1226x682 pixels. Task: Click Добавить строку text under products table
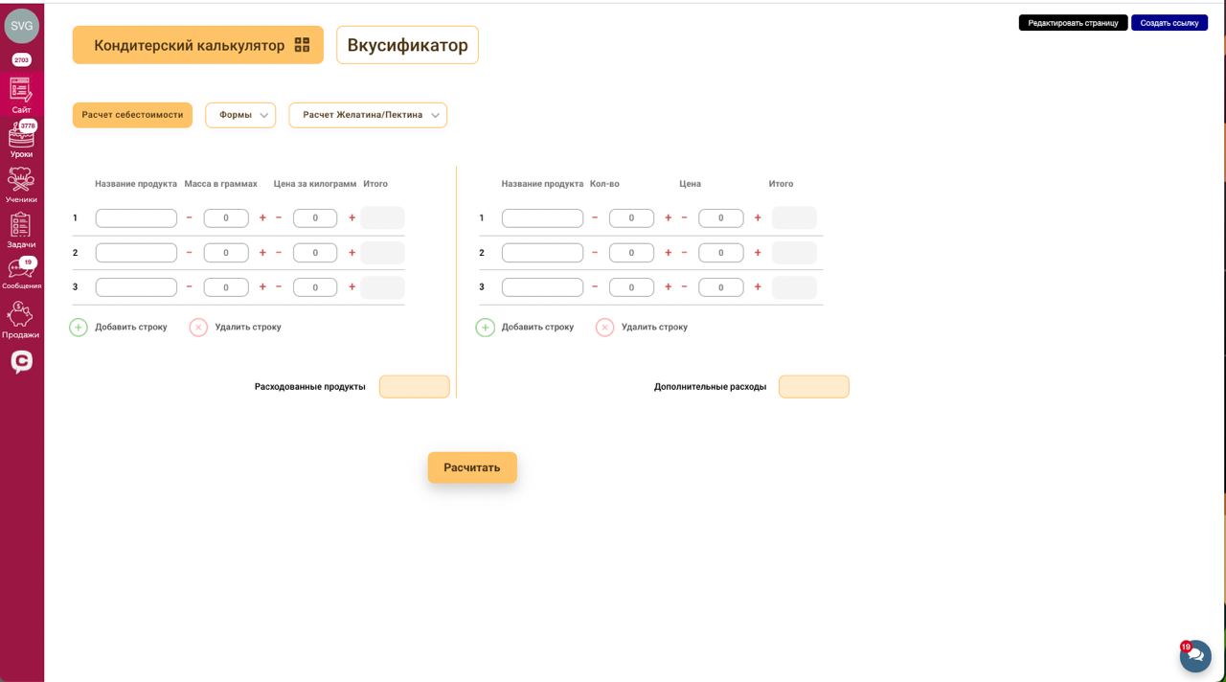coord(131,328)
